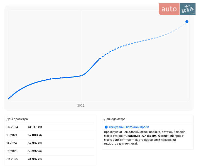Click the dashed forecast curve on chart

pos(139,42)
